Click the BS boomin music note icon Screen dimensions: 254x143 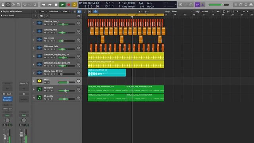pyautogui.click(x=39, y=89)
